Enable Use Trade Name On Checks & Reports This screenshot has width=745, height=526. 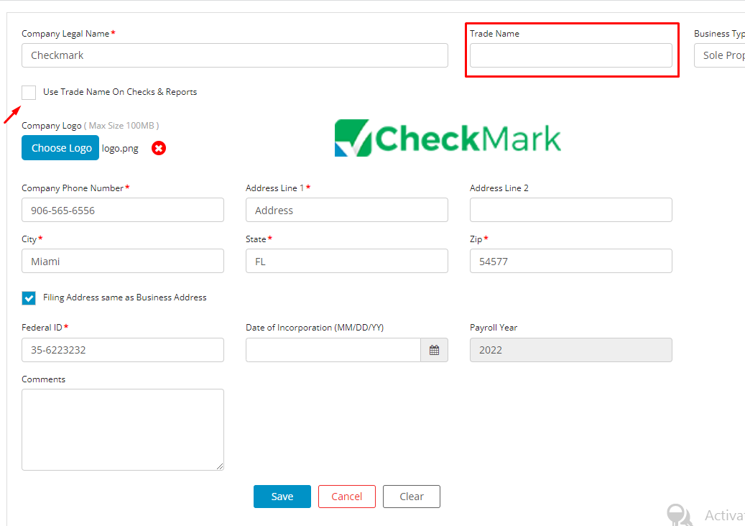pos(29,92)
